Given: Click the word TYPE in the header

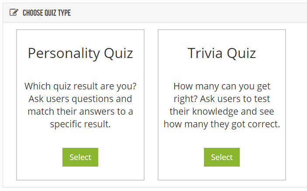Looking at the screenshot, I should pos(64,13).
